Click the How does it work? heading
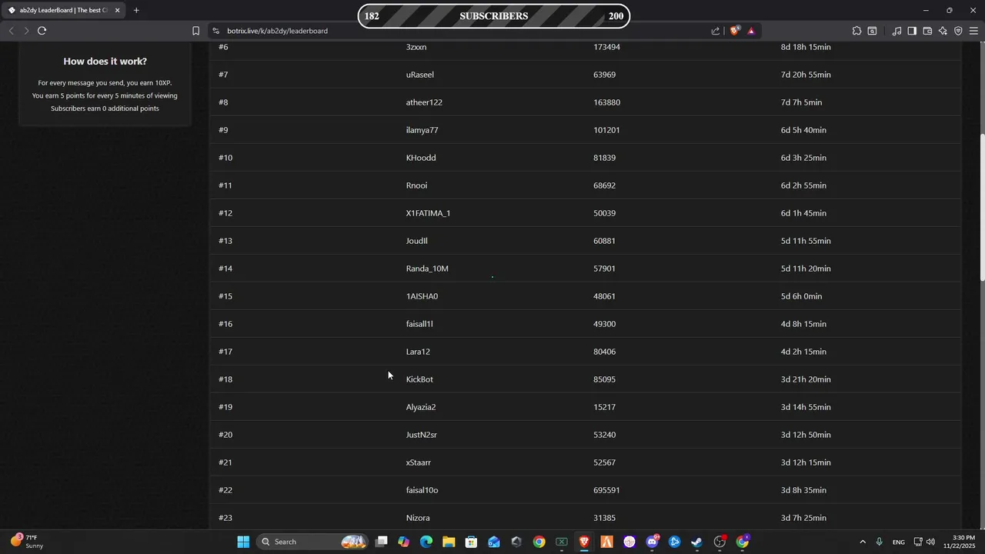Viewport: 985px width, 554px height. tap(105, 61)
